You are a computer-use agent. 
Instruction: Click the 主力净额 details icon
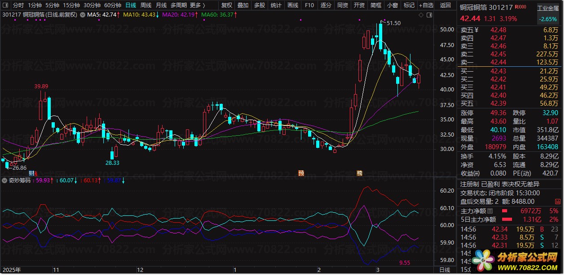(490, 211)
